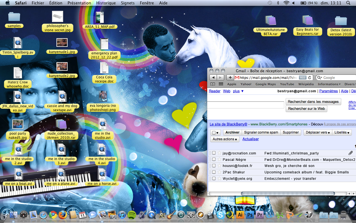The height and width of the screenshot is (223, 356).
Task: Open the Signets menu
Action: point(128,3)
